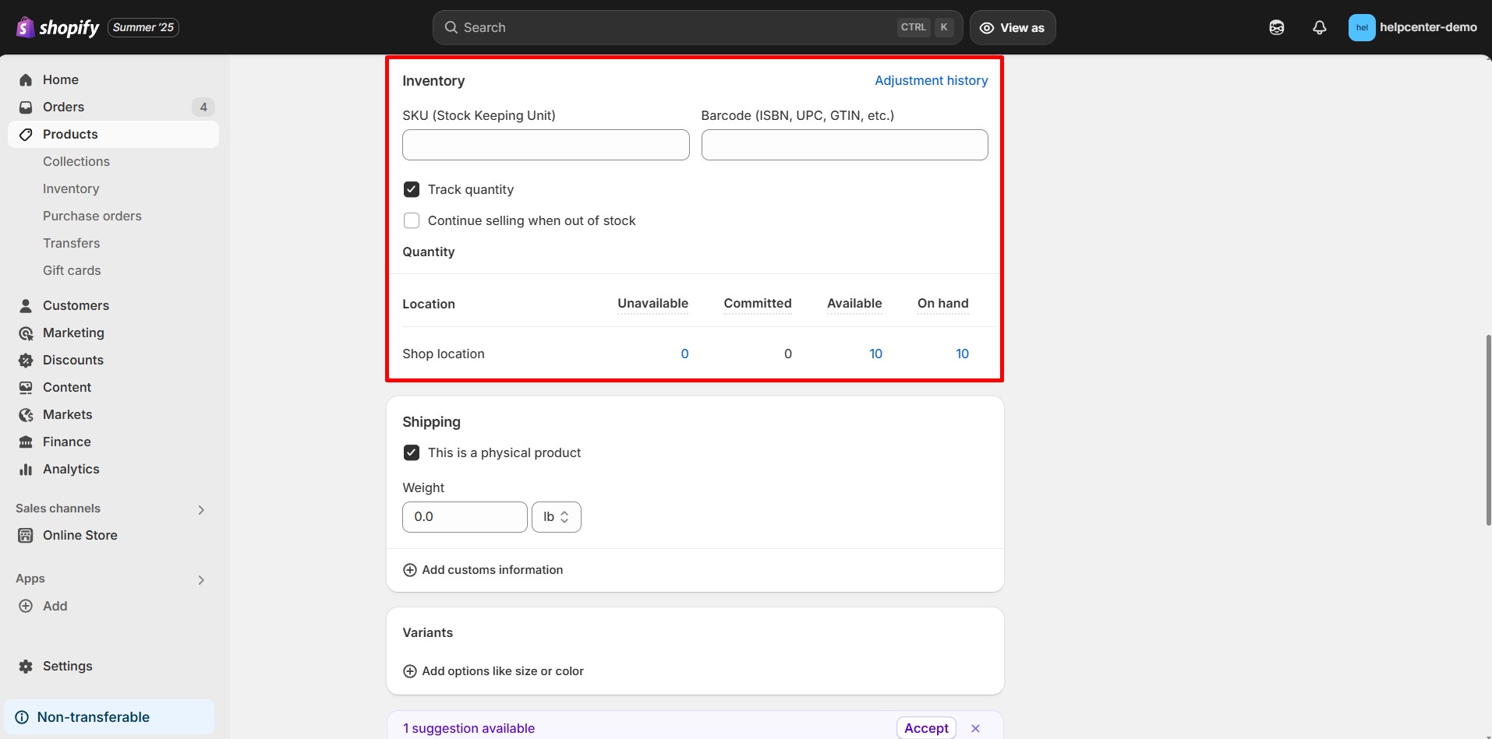Click the SKU input field

coord(545,145)
